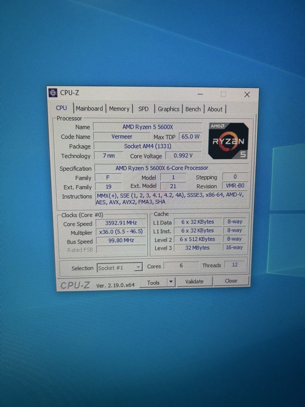Click the empty Rated FSB field

(x=121, y=249)
